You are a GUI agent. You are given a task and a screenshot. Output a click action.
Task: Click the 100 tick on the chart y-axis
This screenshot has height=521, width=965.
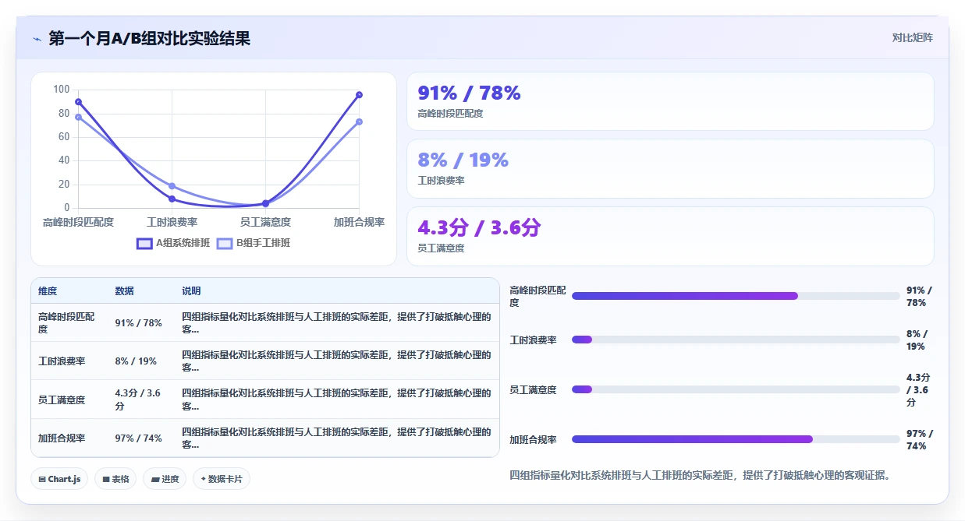click(x=62, y=89)
